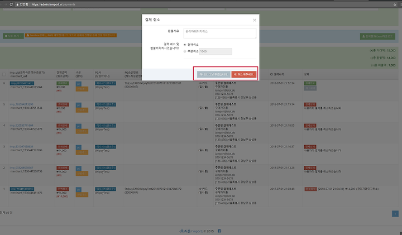Click the pc badge in the imp_713411489316 row
The height and width of the screenshot is (235, 402).
click(x=79, y=190)
